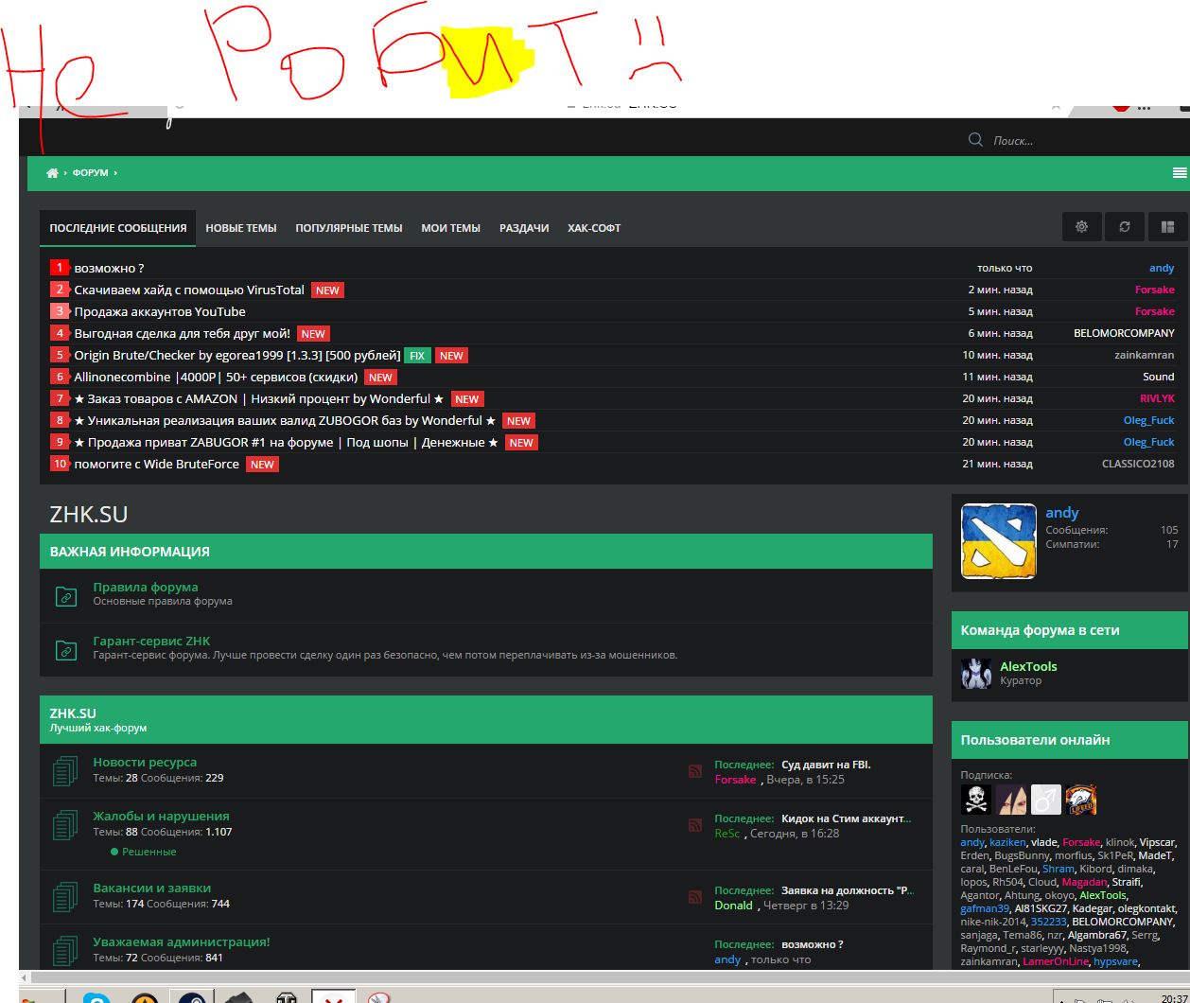Open the Раздачи tab
Screen dimensions: 1190x1003
[524, 228]
